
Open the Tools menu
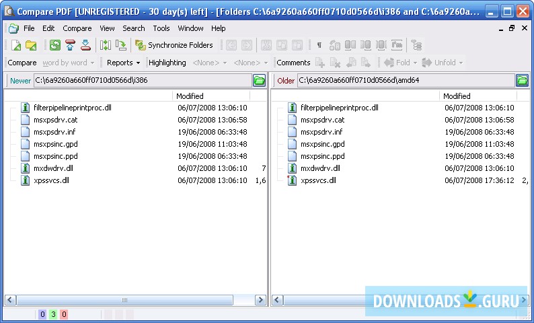(x=161, y=28)
